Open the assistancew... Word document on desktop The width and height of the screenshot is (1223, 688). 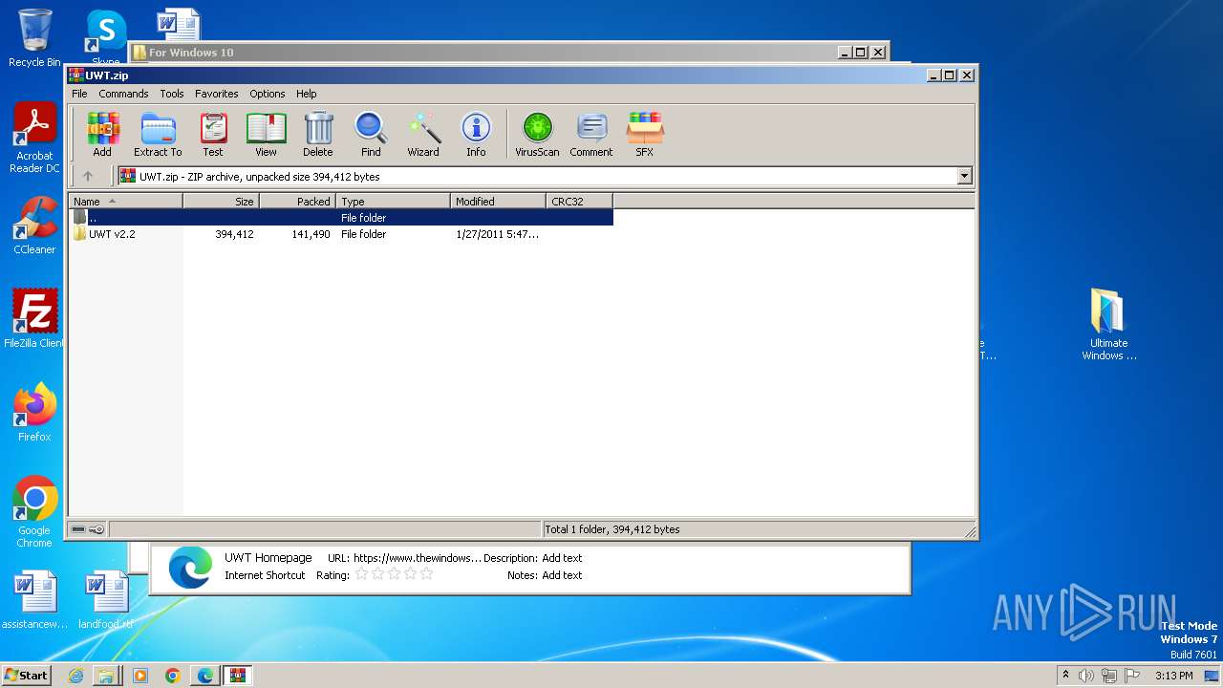coord(34,600)
